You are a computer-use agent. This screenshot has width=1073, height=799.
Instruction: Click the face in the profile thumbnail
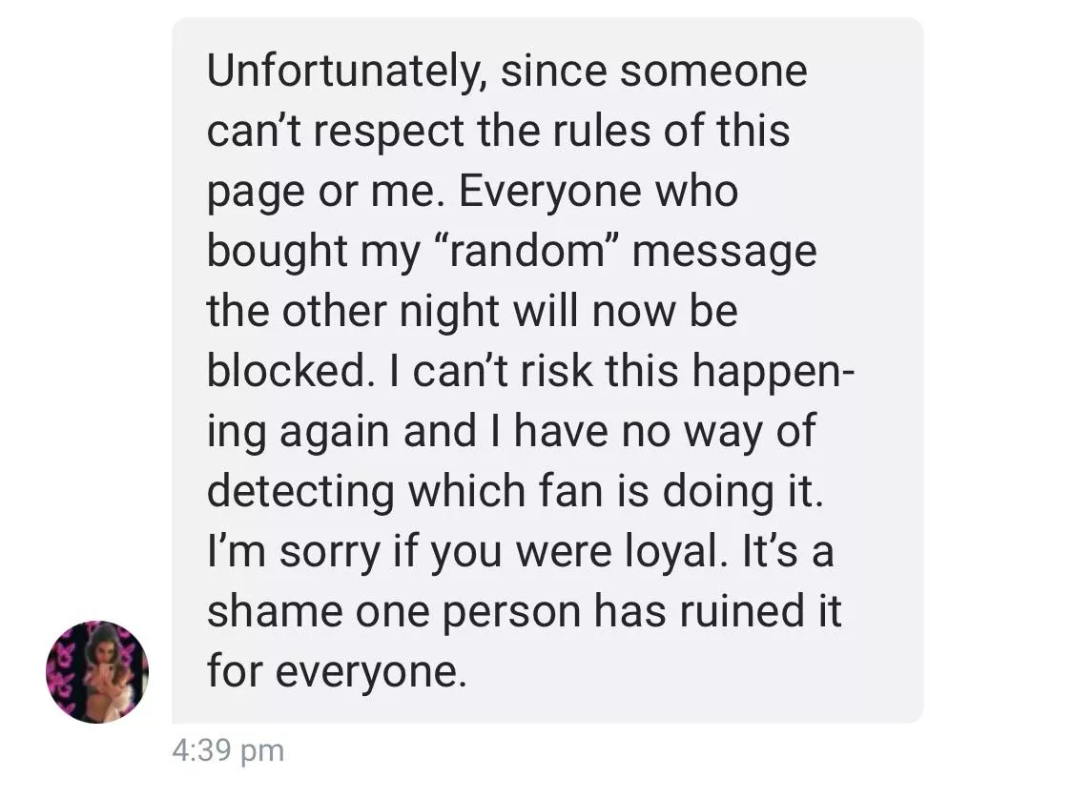pos(105,653)
